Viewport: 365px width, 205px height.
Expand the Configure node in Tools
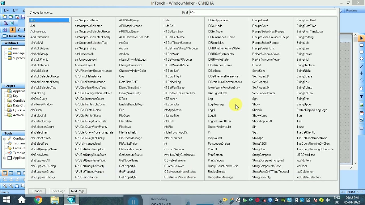point(5,139)
